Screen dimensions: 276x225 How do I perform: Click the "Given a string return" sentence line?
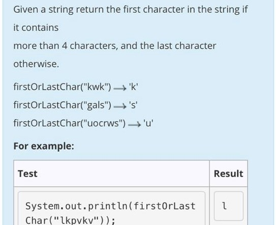tap(131, 10)
